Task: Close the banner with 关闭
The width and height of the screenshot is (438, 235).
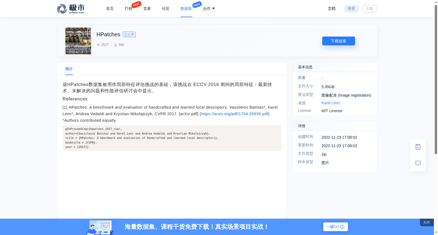Action: [427, 223]
